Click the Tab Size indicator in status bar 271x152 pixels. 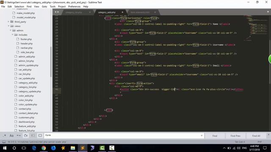(240, 142)
